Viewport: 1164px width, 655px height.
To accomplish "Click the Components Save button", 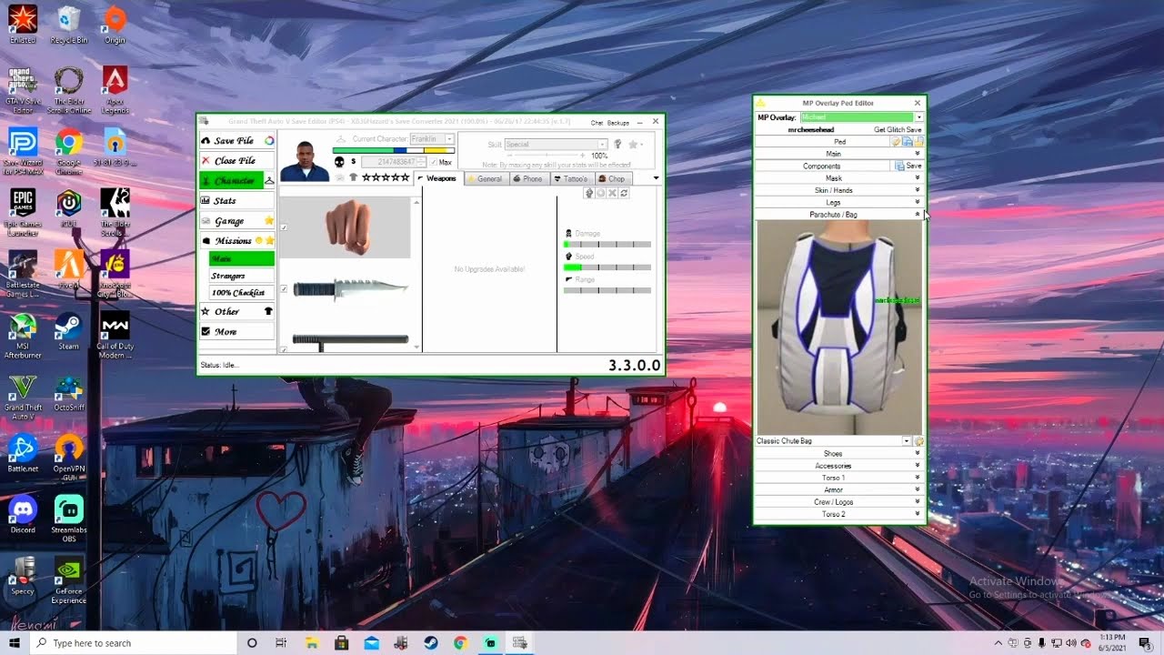I will [x=908, y=166].
